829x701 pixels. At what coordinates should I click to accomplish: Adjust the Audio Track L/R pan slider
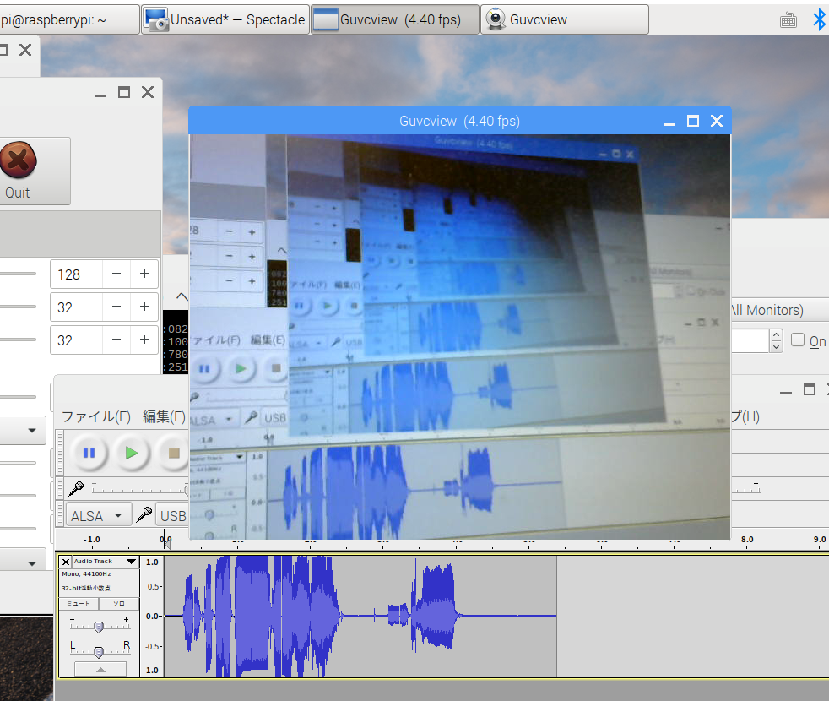pyautogui.click(x=98, y=652)
